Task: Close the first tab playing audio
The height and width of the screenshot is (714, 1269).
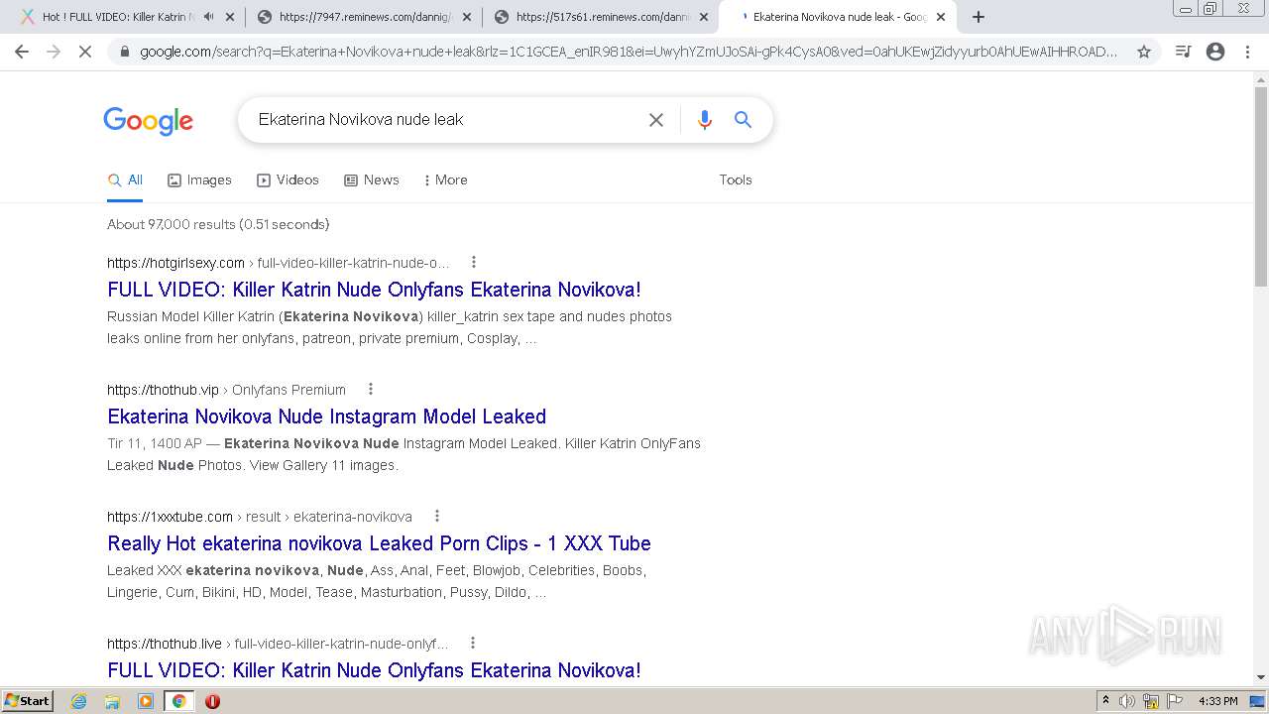Action: tap(230, 17)
